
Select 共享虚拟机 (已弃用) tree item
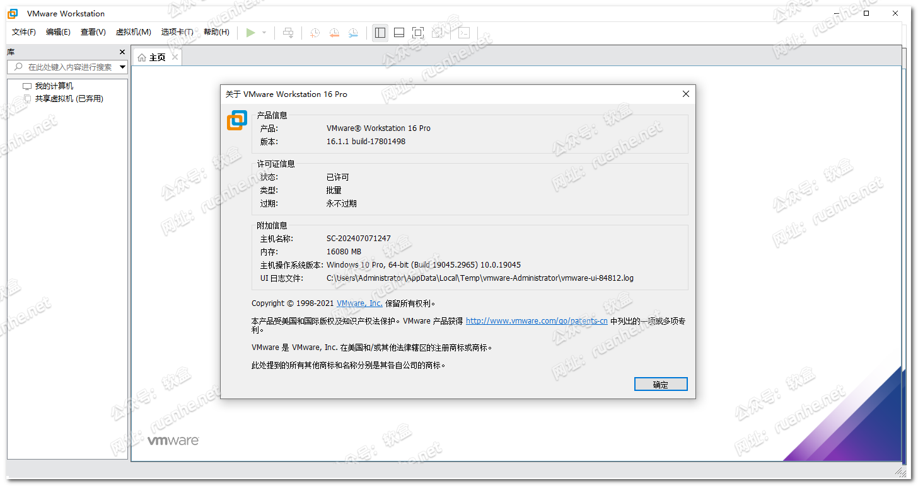click(69, 99)
